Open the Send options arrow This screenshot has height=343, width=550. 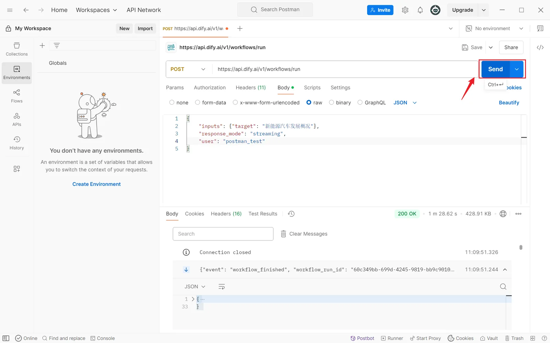(517, 69)
